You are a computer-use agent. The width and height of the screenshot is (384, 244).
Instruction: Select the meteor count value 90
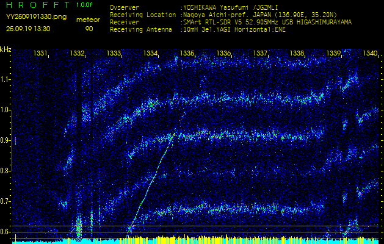click(89, 28)
